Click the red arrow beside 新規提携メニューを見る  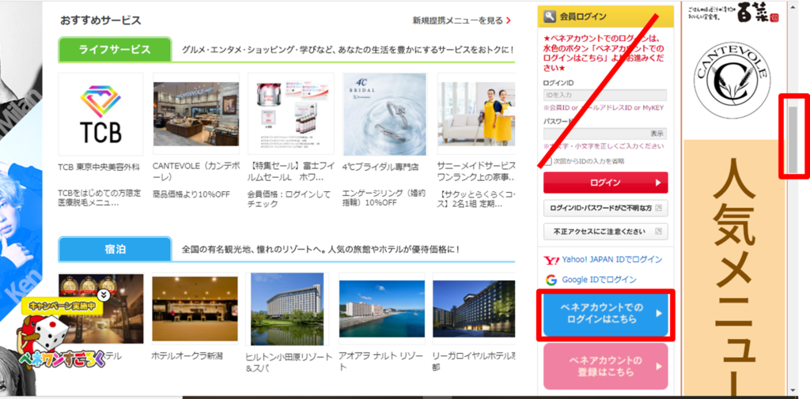click(509, 21)
